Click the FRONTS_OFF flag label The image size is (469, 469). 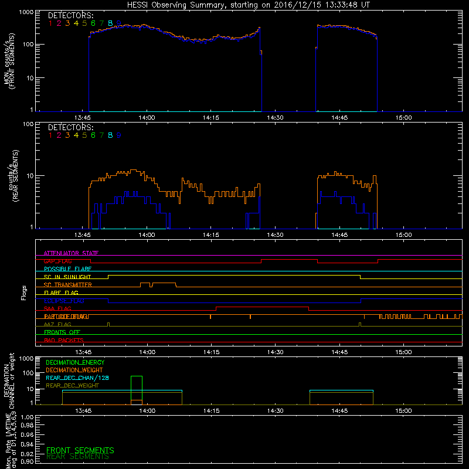(x=62, y=332)
